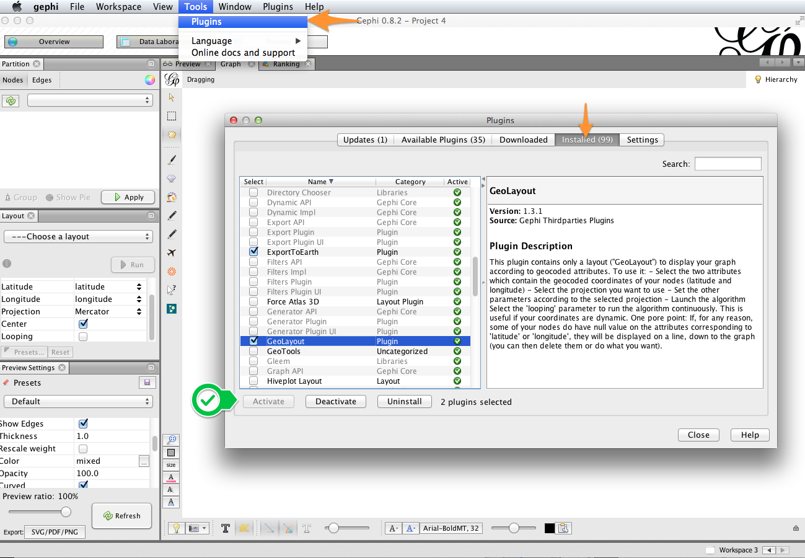
Task: Select the airplane shortest path tool
Action: [x=172, y=253]
